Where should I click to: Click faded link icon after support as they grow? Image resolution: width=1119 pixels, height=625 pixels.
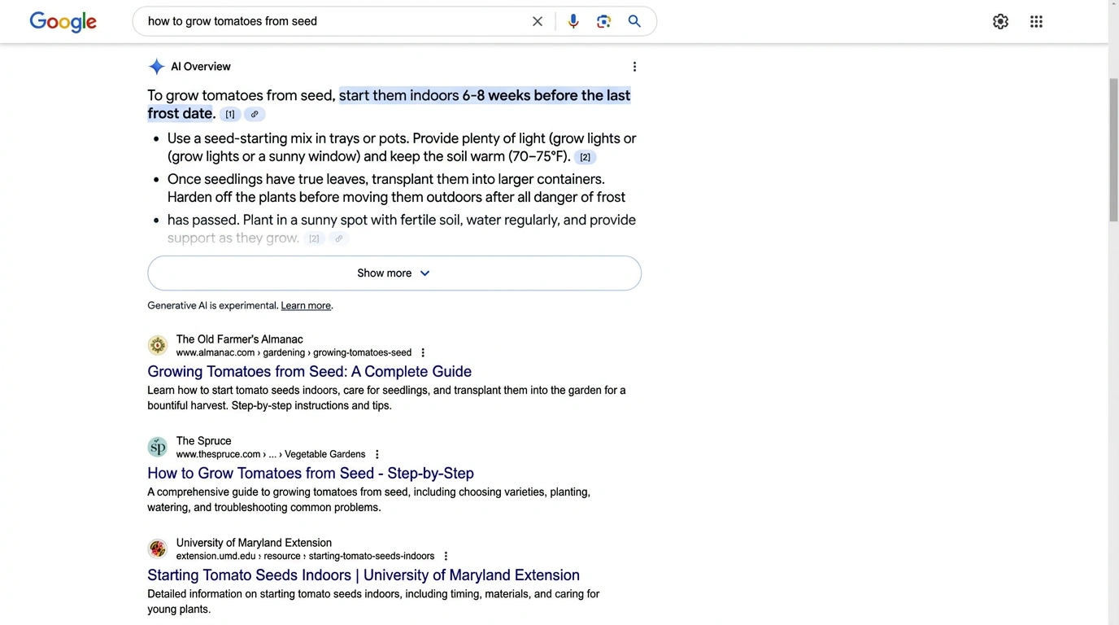point(339,238)
